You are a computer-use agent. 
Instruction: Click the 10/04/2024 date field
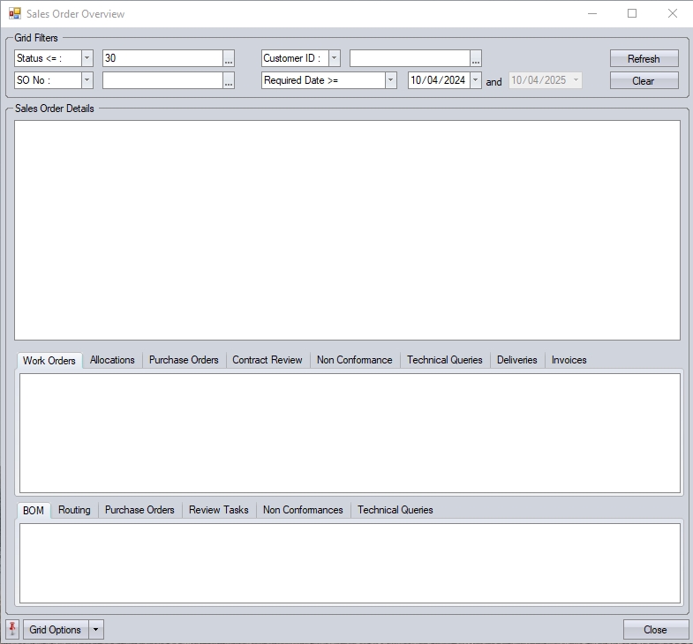click(439, 80)
